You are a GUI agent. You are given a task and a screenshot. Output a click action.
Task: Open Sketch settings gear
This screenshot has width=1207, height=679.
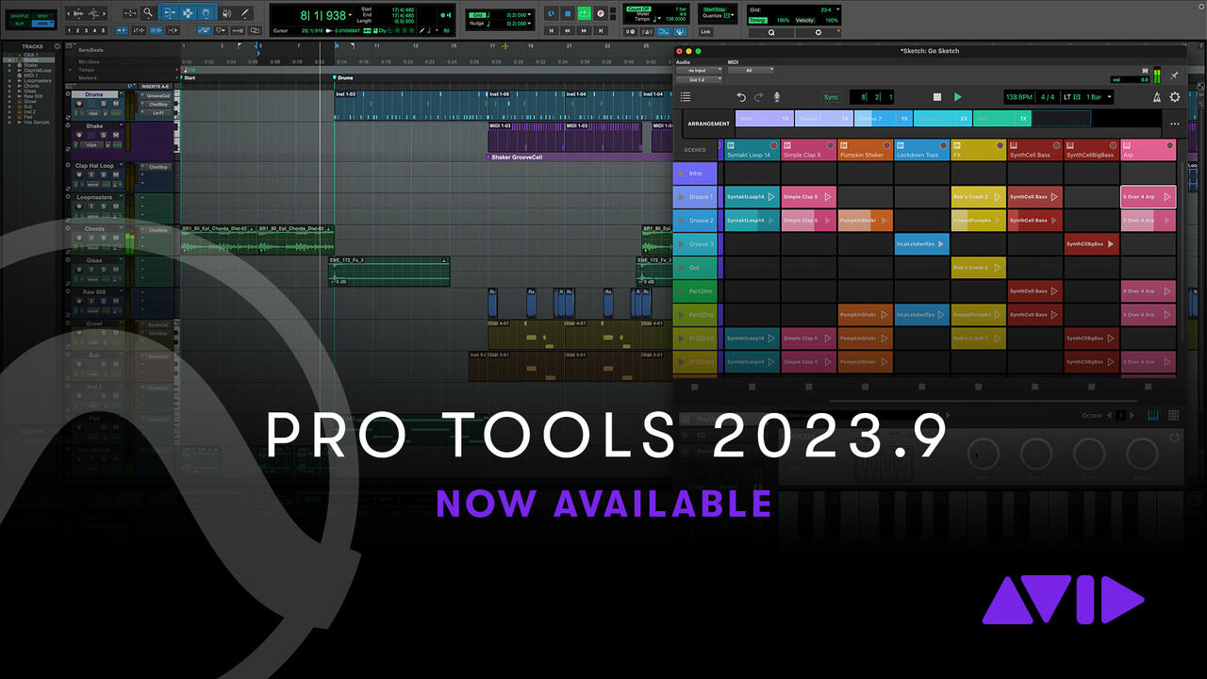click(1175, 97)
